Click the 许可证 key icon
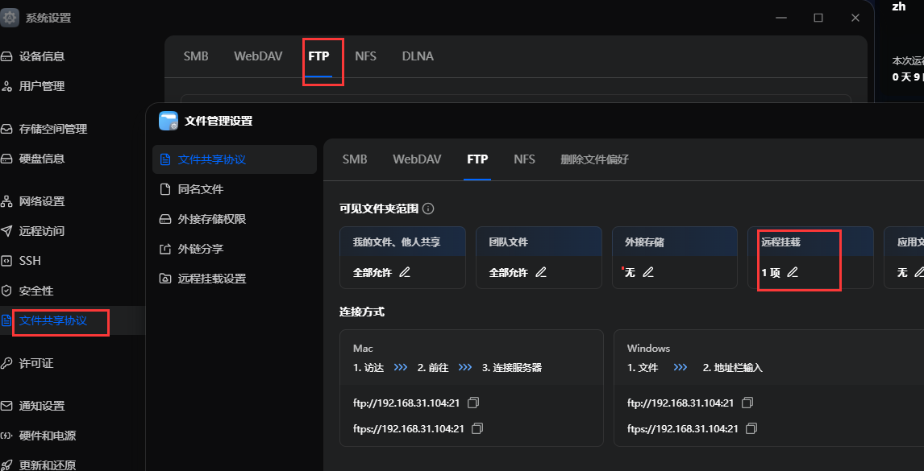 [6, 363]
